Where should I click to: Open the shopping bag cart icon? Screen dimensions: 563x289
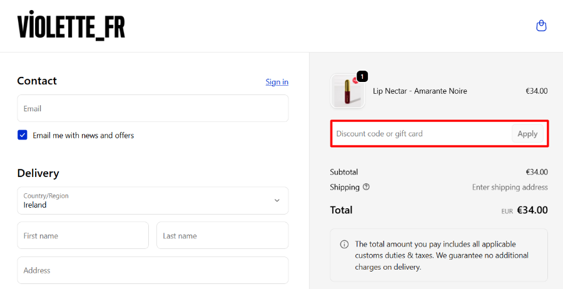click(541, 26)
